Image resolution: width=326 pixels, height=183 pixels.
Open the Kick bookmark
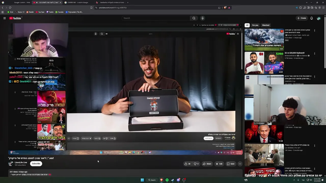[x=10, y=12]
